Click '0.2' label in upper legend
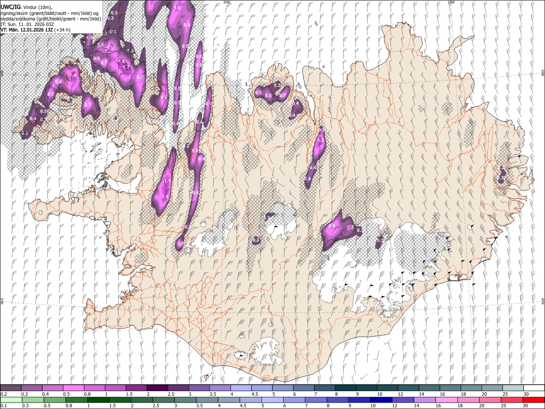Viewport: 545px width, 409px height. (x=3, y=394)
